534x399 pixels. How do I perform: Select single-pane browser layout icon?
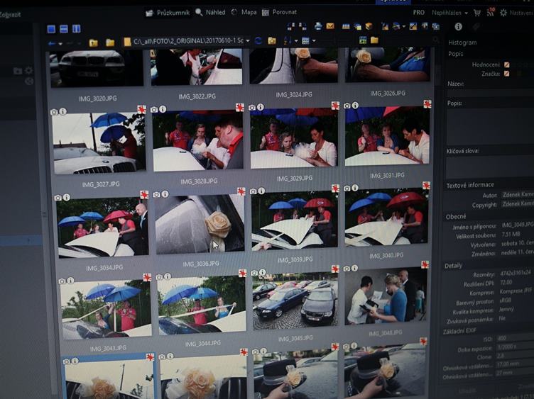click(x=51, y=29)
